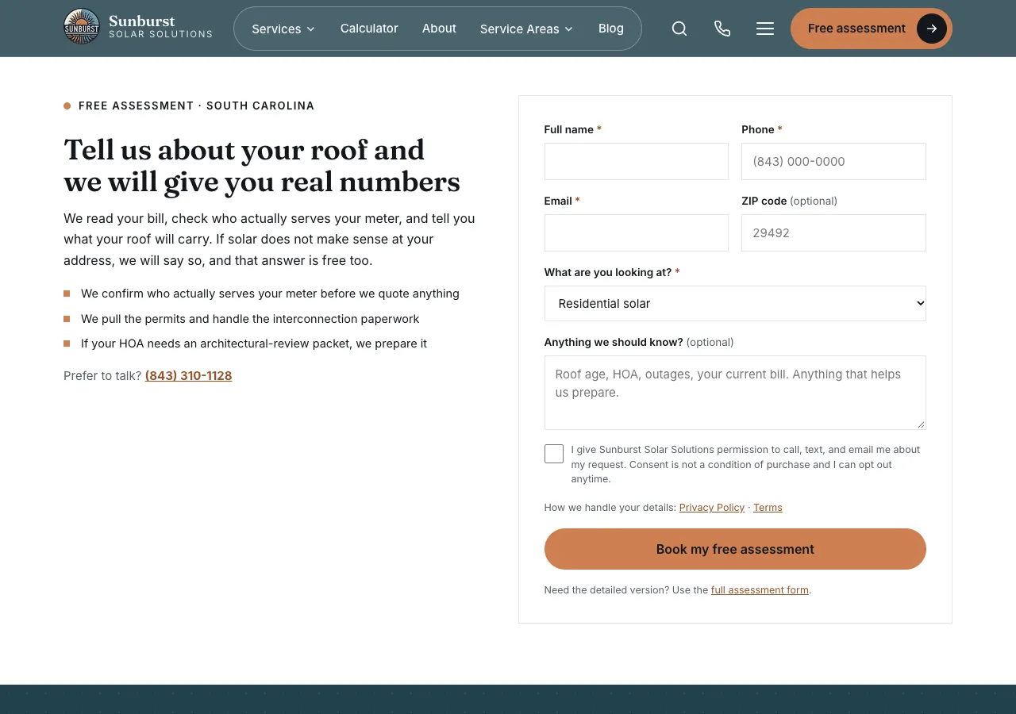Image resolution: width=1016 pixels, height=714 pixels.
Task: Expand the Service Areas dropdown
Action: click(x=526, y=29)
